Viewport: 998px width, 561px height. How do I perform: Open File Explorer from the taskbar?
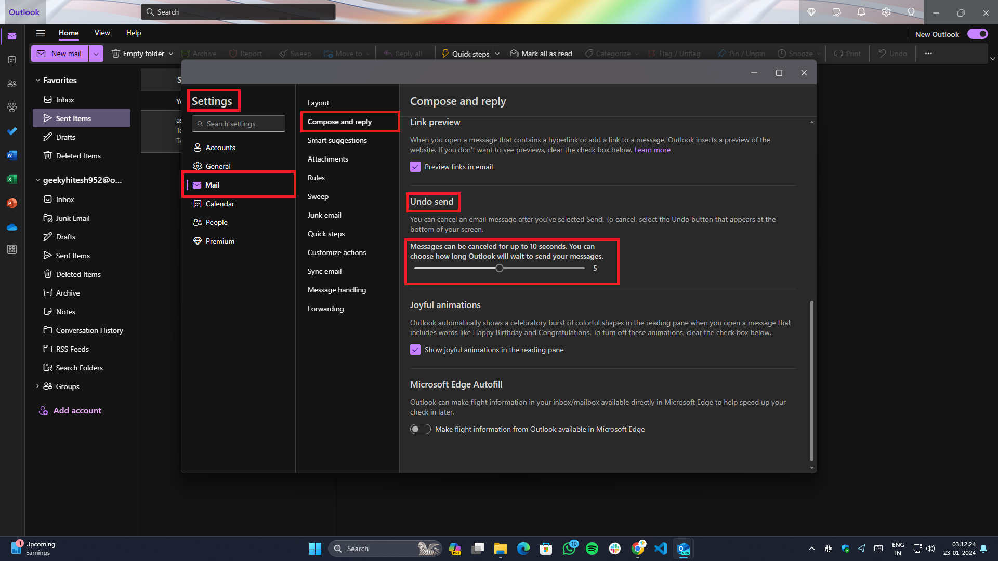coord(501,549)
